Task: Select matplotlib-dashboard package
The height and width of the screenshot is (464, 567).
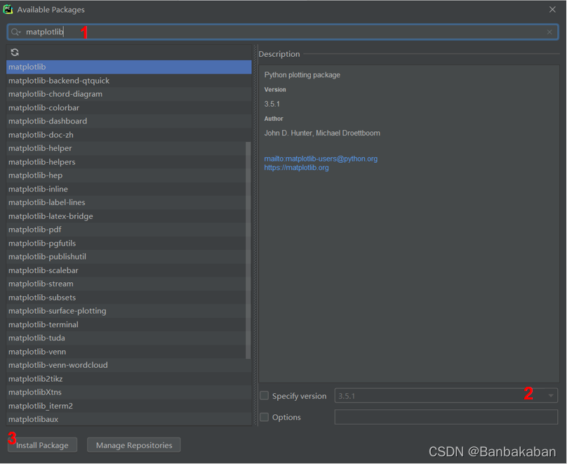Action: pyautogui.click(x=128, y=121)
